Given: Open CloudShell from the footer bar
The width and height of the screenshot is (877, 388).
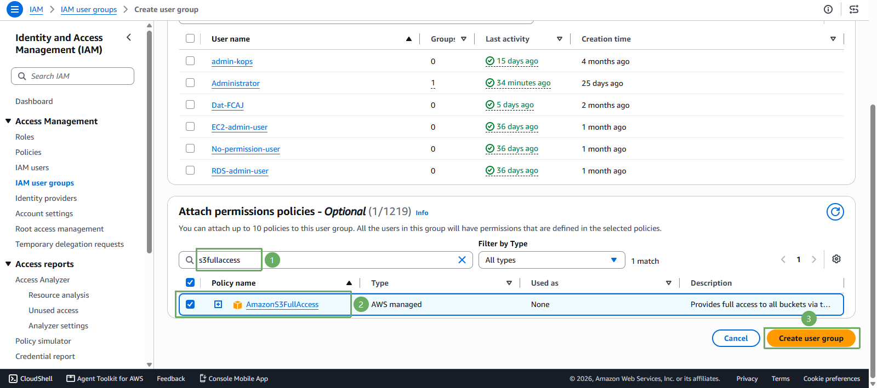Looking at the screenshot, I should [x=31, y=379].
